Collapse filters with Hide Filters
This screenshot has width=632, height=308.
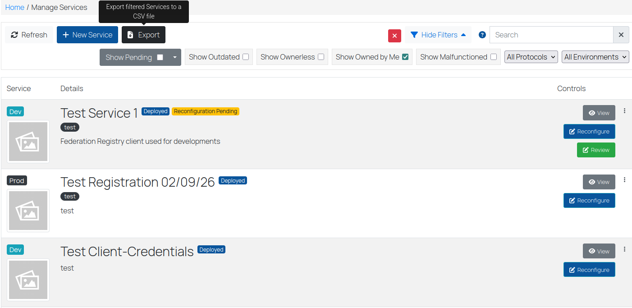coord(438,35)
